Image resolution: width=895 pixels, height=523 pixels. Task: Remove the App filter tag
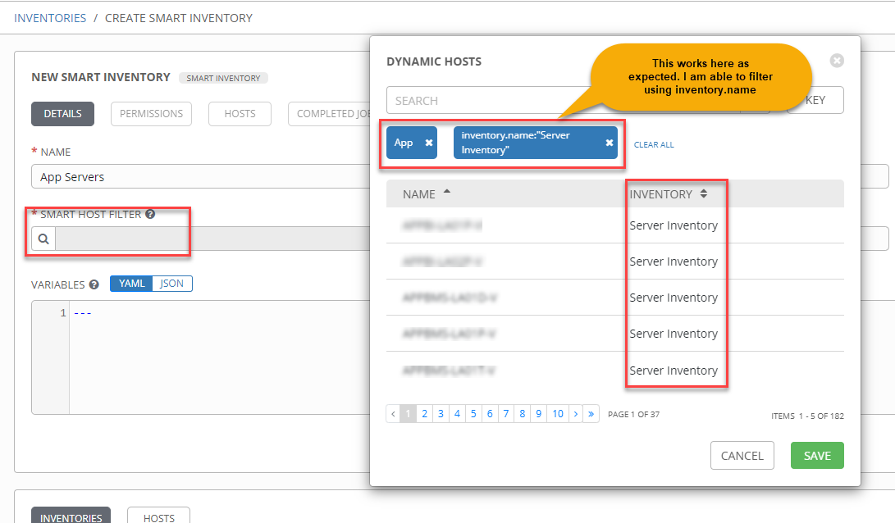point(429,143)
